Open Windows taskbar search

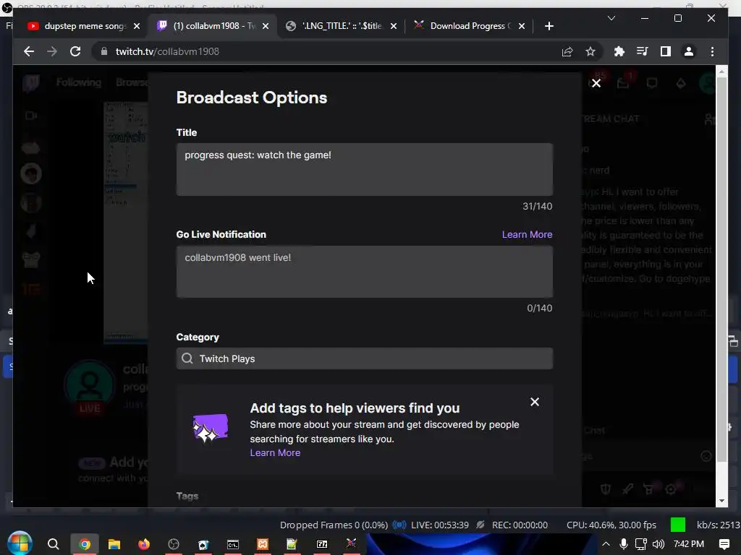(54, 544)
